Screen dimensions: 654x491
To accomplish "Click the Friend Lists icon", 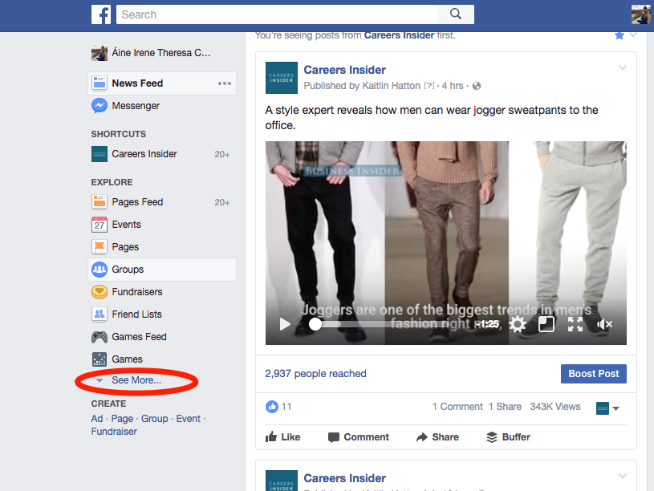I will 100,314.
